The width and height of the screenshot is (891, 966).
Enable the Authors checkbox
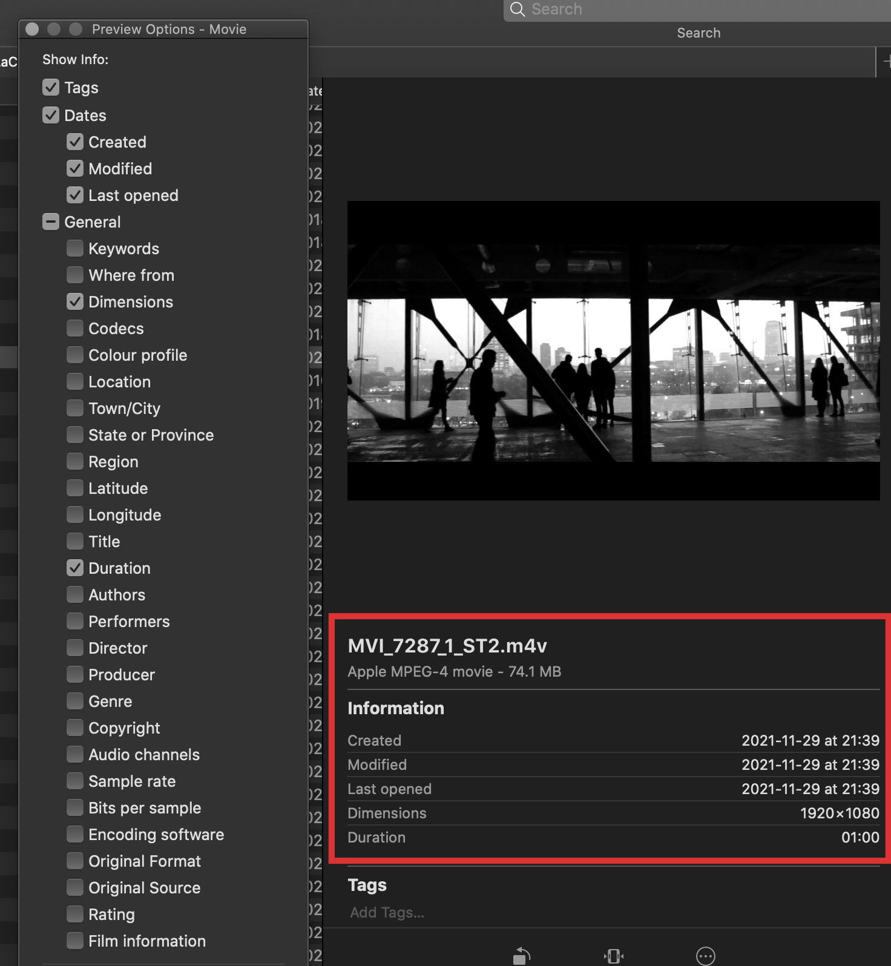[x=75, y=594]
